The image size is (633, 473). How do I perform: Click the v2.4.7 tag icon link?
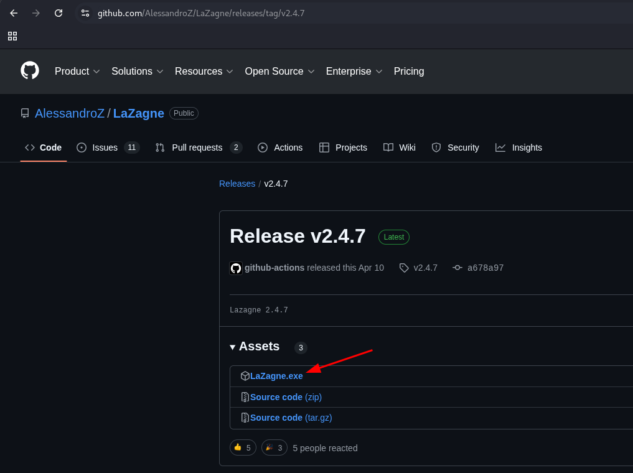[418, 268]
